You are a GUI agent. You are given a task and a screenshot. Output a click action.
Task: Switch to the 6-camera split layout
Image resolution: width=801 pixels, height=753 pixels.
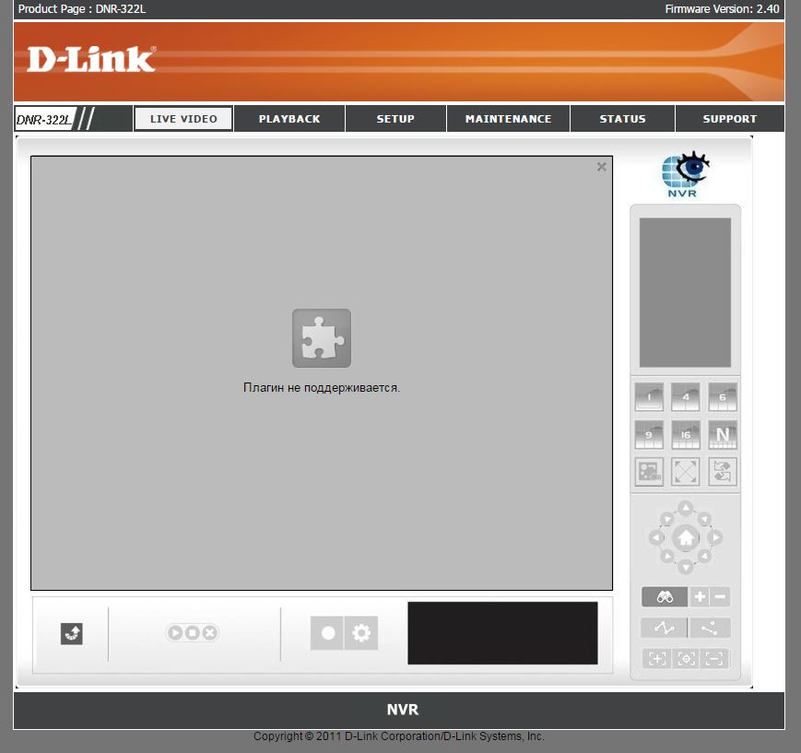click(723, 397)
